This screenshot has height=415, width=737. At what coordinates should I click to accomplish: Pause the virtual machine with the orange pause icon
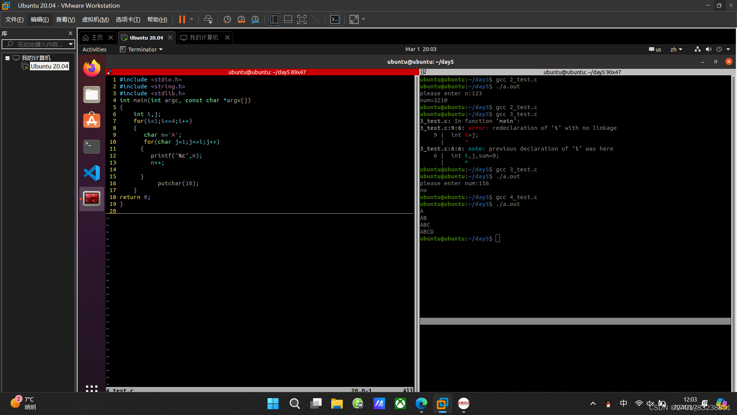[x=182, y=19]
